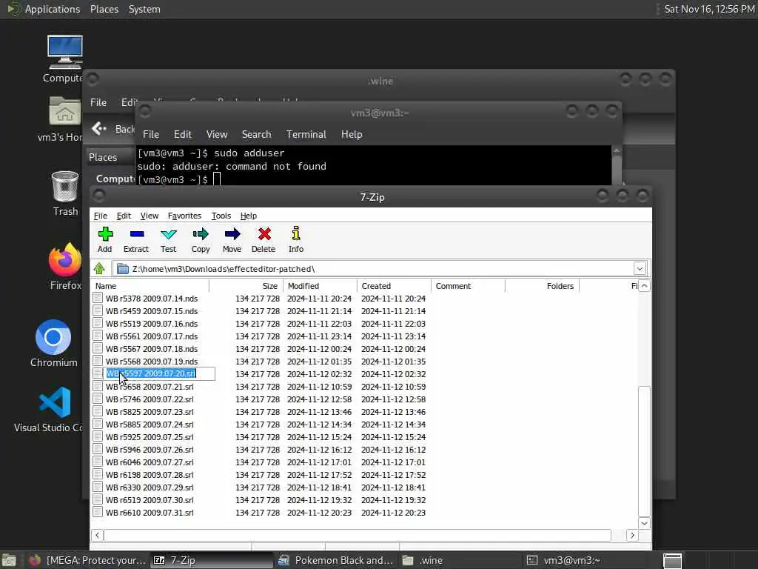The image size is (758, 569).
Task: Open the Computer desktop icon
Action: 64,59
